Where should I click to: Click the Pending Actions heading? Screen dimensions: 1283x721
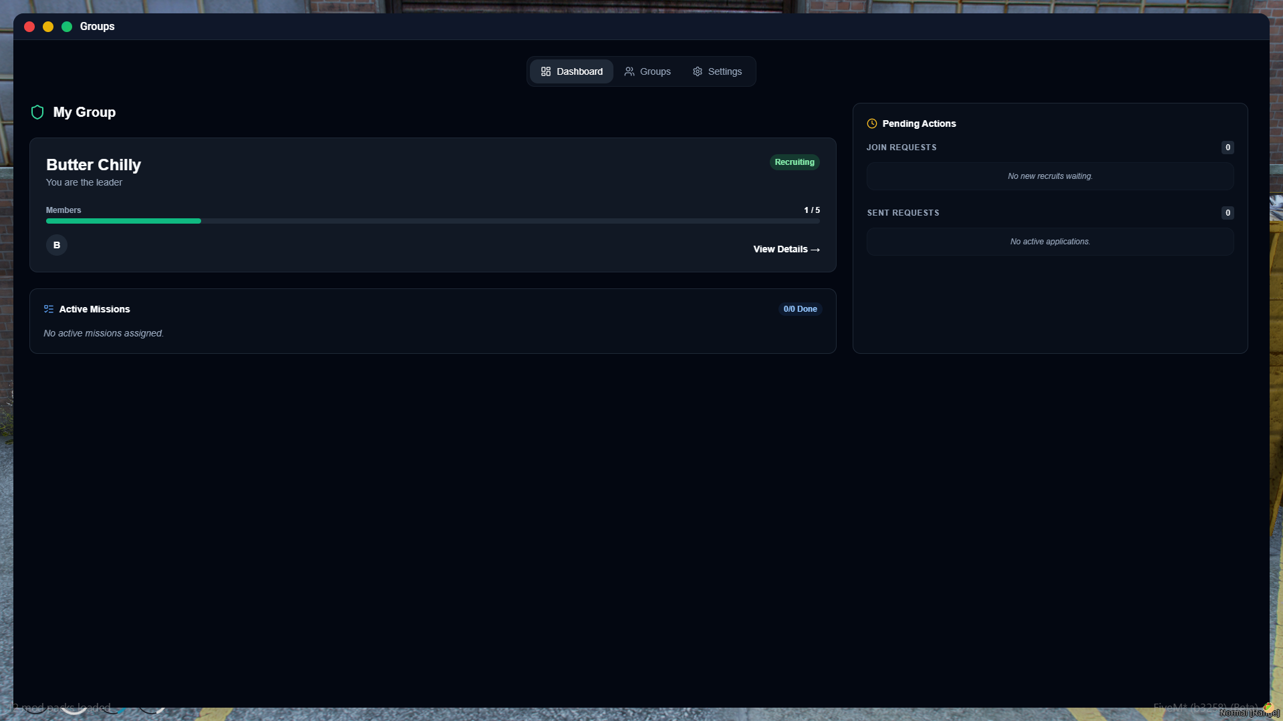pyautogui.click(x=919, y=124)
